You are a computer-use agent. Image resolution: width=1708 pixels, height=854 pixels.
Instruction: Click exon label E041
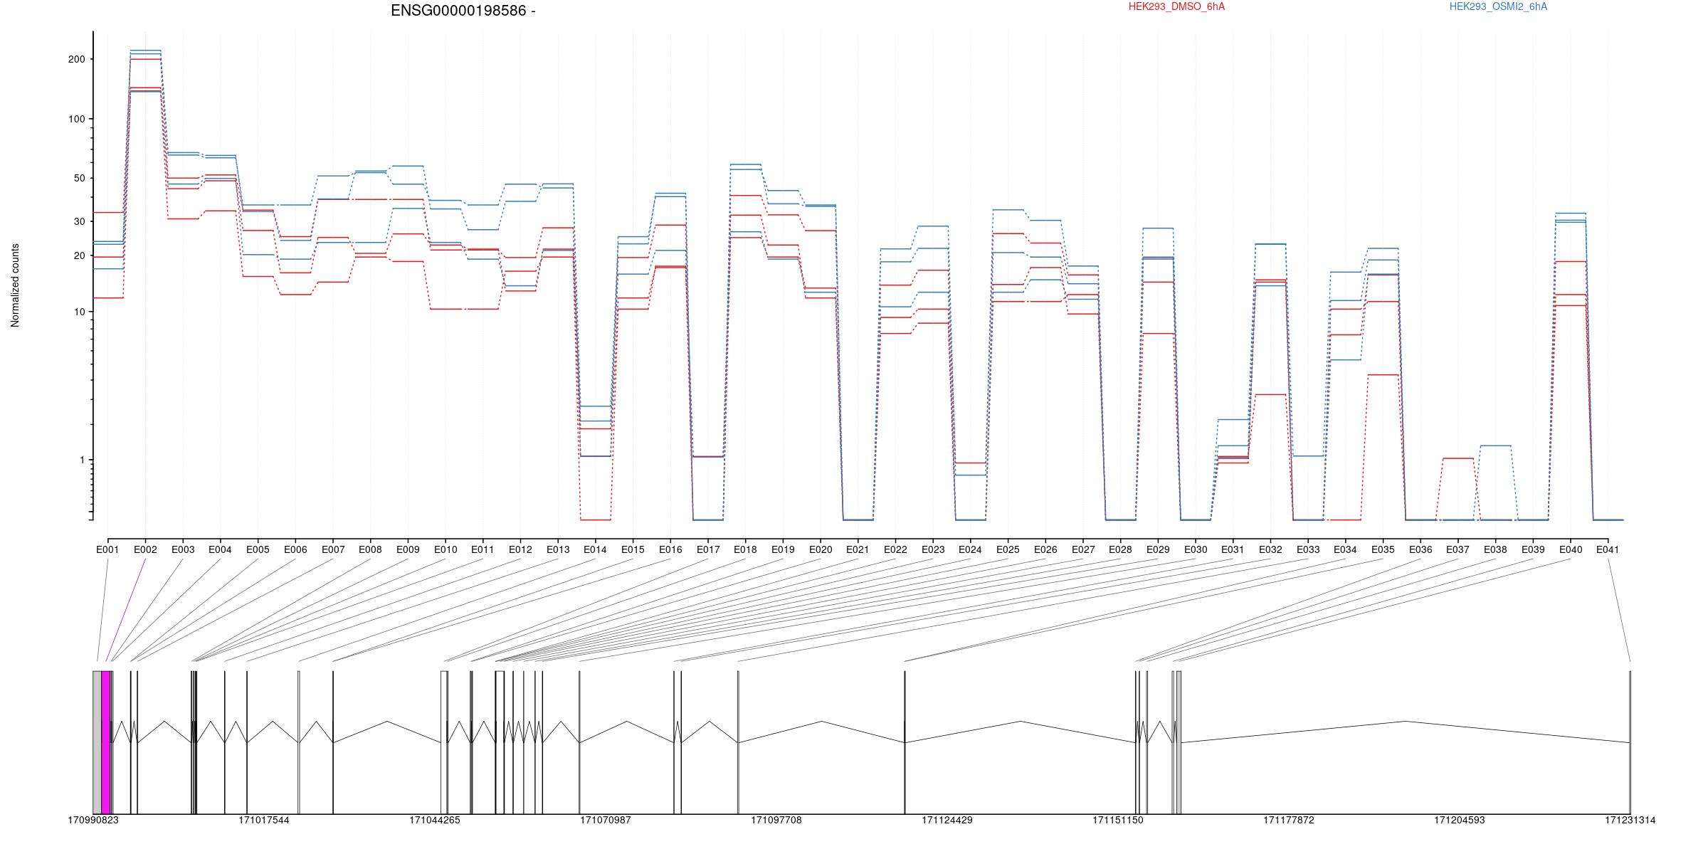[x=1608, y=550]
